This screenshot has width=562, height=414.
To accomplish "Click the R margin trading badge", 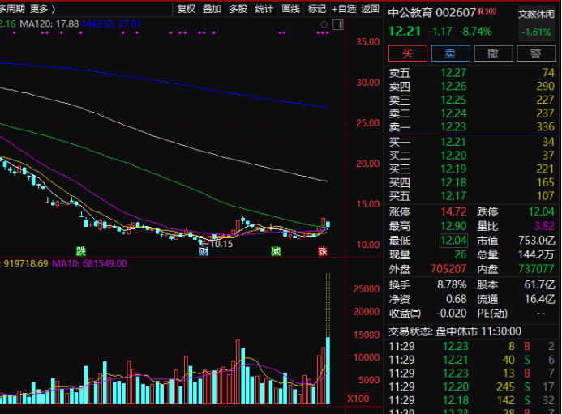I will [481, 12].
